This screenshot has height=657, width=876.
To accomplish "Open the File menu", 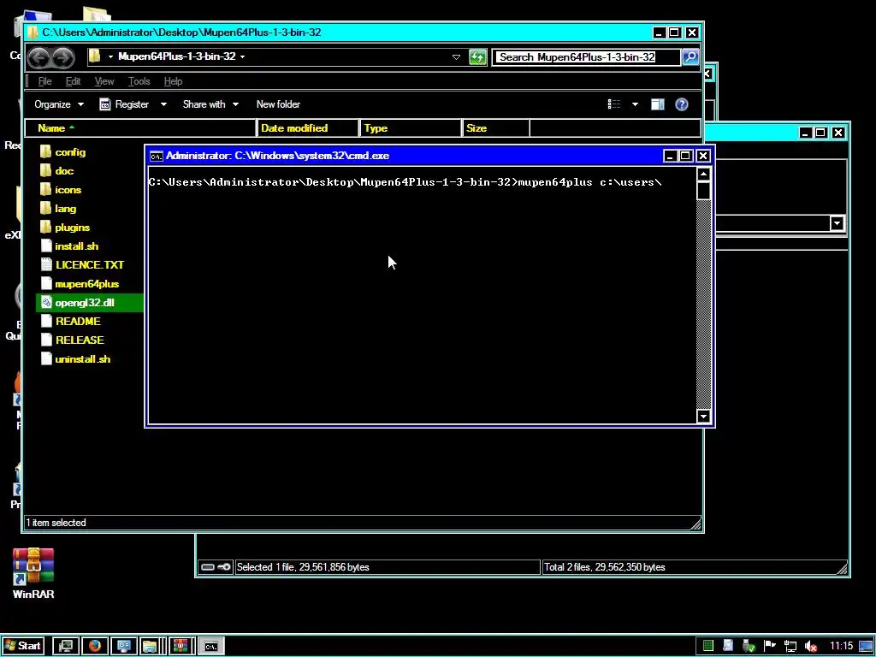I will pos(44,81).
